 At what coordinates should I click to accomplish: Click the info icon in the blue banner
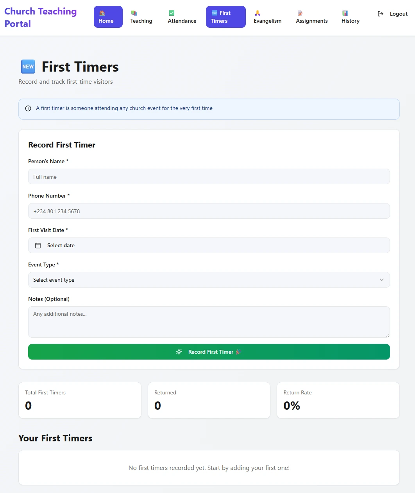click(x=28, y=108)
